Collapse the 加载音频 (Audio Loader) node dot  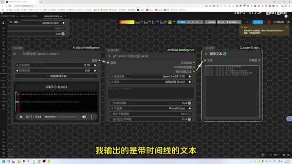[15, 54]
